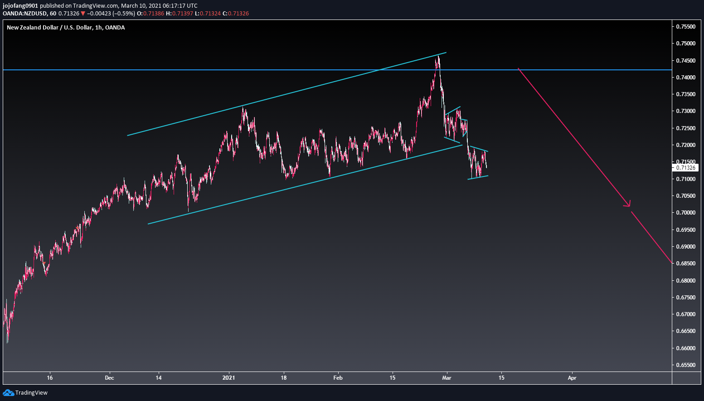Select the red projected downward arrow drawing

574,137
